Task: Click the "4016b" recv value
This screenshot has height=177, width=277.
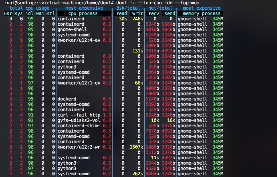Action: (152, 29)
